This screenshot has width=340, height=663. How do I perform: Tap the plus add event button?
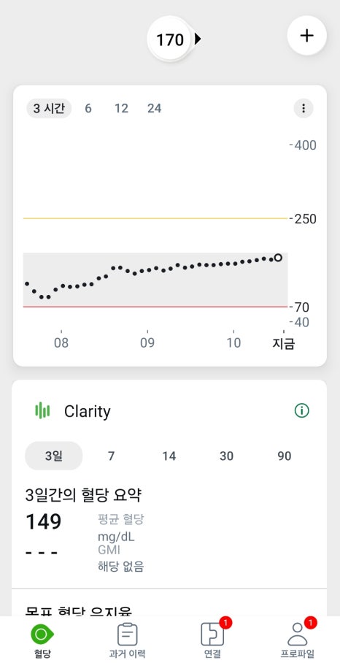coord(306,36)
